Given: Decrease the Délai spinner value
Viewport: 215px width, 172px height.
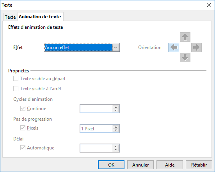Looking at the screenshot, I should click(116, 150).
